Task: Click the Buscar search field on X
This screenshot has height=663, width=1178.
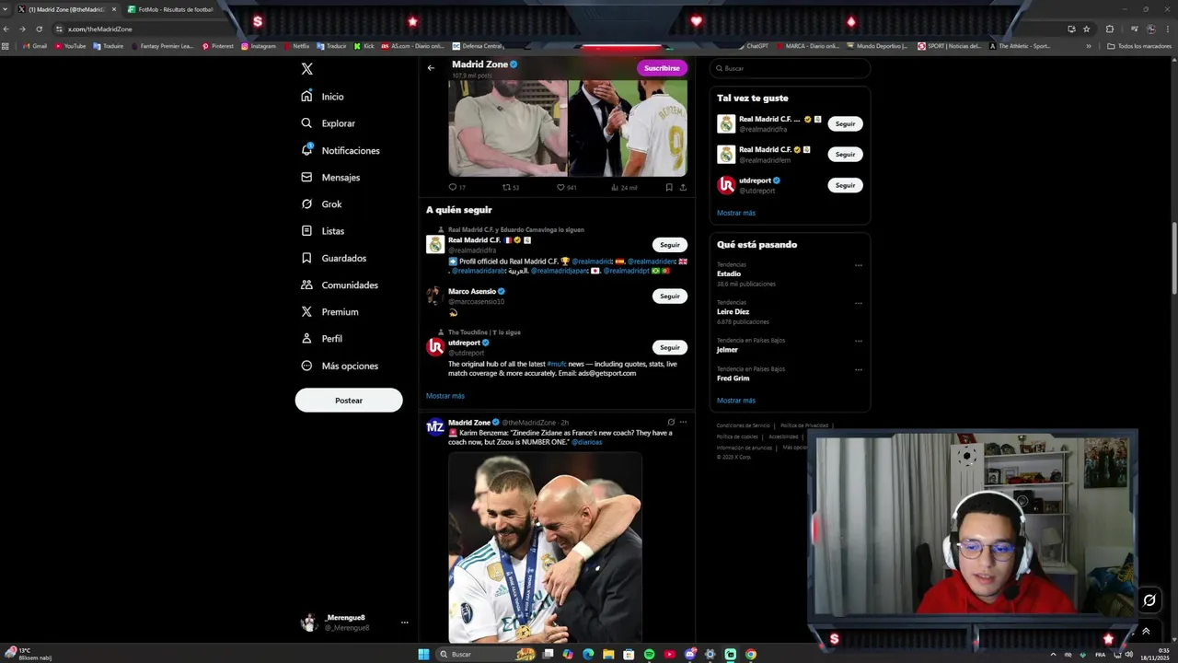Action: tap(790, 68)
